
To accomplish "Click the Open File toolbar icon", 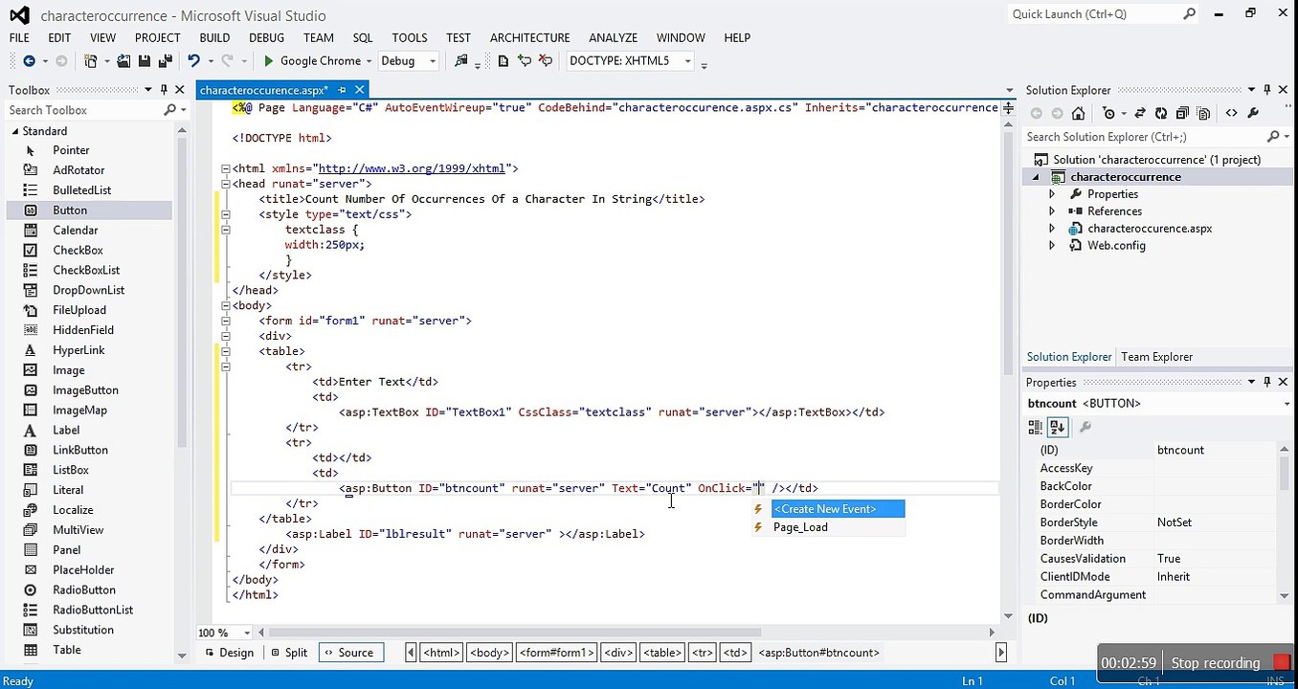I will tap(123, 60).
